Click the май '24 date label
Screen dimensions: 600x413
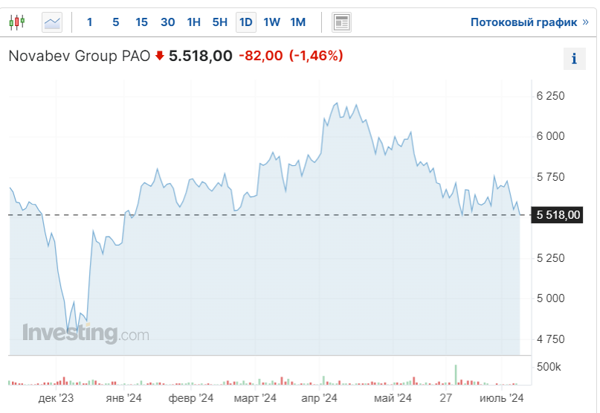[393, 398]
